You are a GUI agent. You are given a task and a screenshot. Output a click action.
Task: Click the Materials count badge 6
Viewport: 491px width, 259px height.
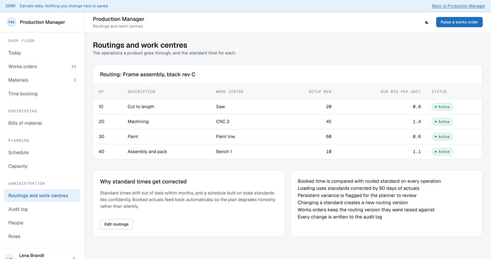75,80
